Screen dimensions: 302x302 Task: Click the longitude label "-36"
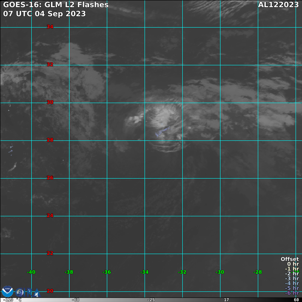[106, 272]
